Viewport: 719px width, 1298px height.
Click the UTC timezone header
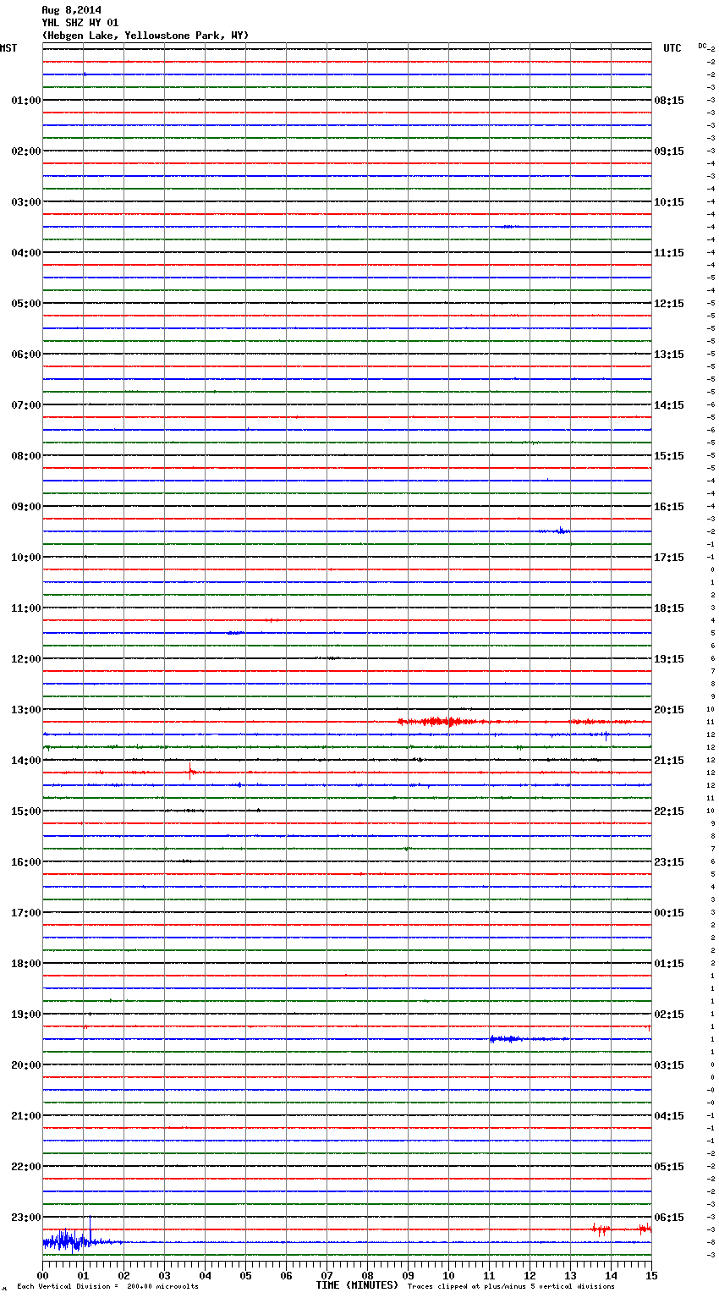click(672, 48)
